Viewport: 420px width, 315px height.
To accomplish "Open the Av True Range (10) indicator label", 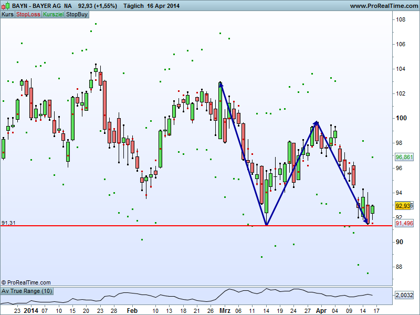I will coord(27,291).
